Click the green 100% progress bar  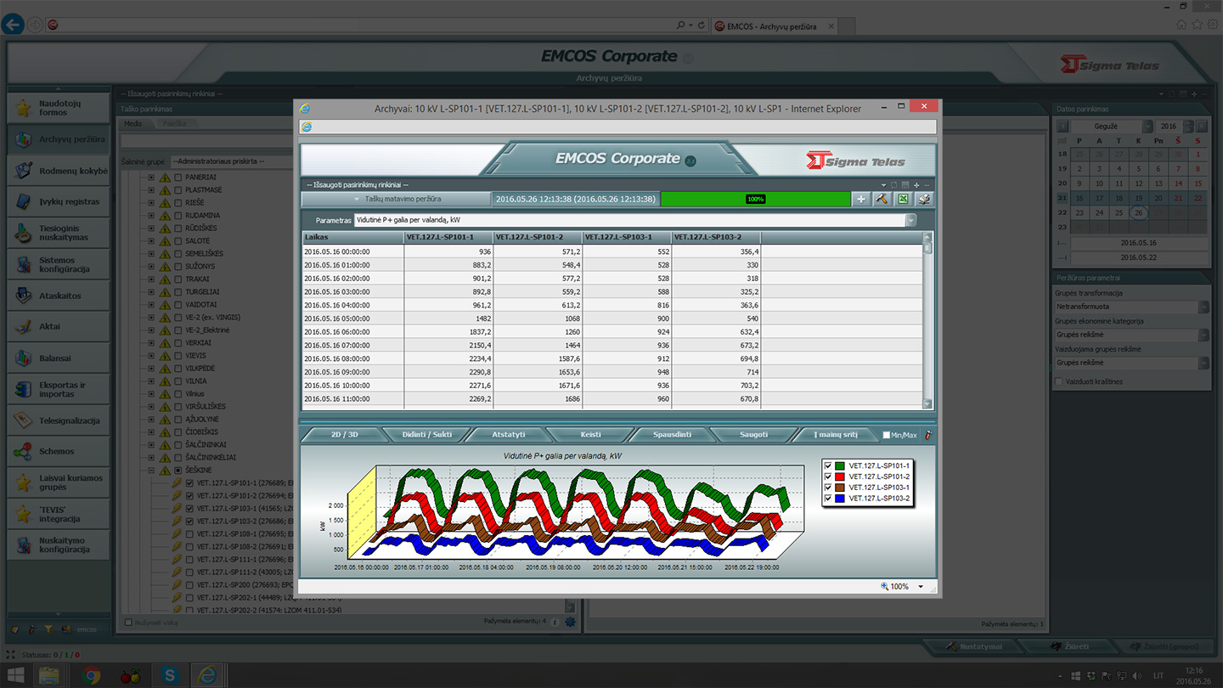click(756, 199)
